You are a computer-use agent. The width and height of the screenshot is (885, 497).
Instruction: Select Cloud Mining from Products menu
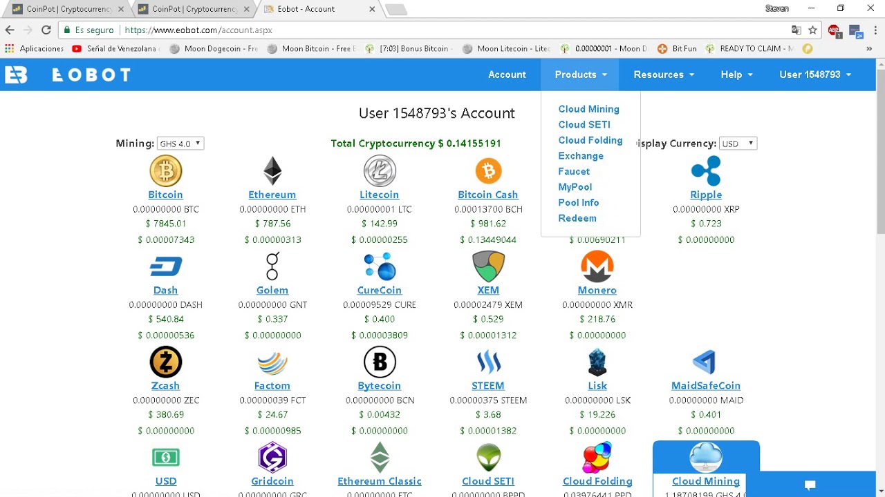point(588,109)
